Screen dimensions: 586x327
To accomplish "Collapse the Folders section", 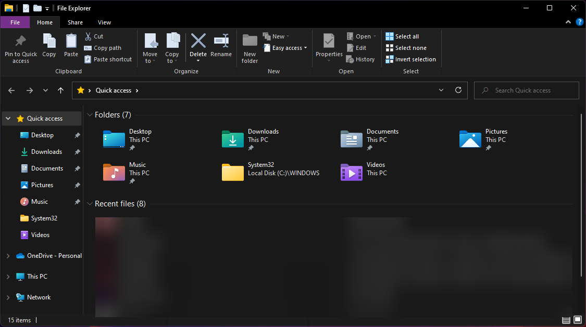I will pyautogui.click(x=90, y=115).
